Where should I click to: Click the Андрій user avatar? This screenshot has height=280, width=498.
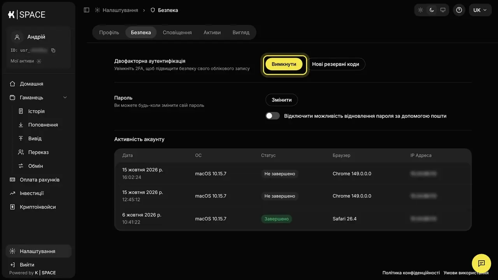click(17, 37)
